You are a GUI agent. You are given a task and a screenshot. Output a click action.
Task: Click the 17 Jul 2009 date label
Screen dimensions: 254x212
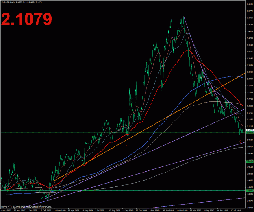[x=236, y=210]
